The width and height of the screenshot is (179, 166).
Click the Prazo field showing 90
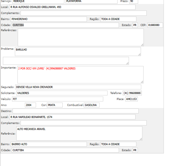(134, 1)
